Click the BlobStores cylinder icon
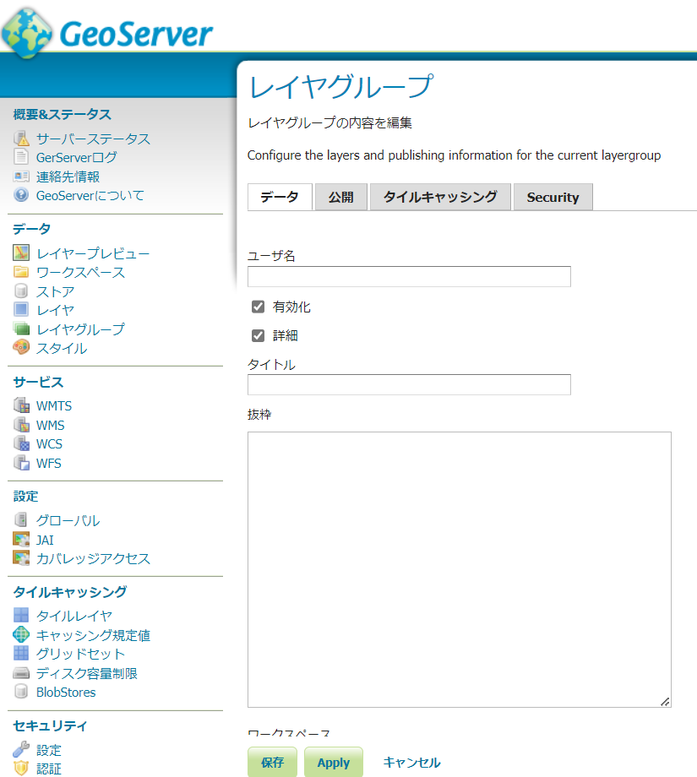The width and height of the screenshot is (697, 777). click(21, 691)
